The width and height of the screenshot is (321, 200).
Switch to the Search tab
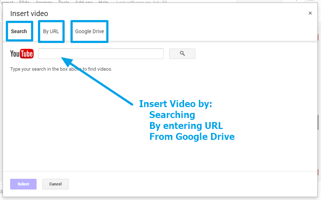tap(19, 31)
